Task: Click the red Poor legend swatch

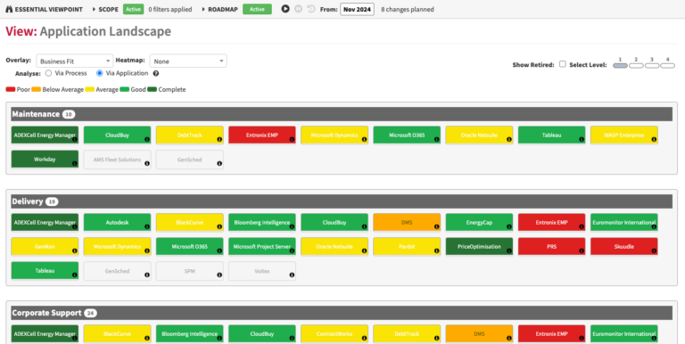Action: point(11,89)
